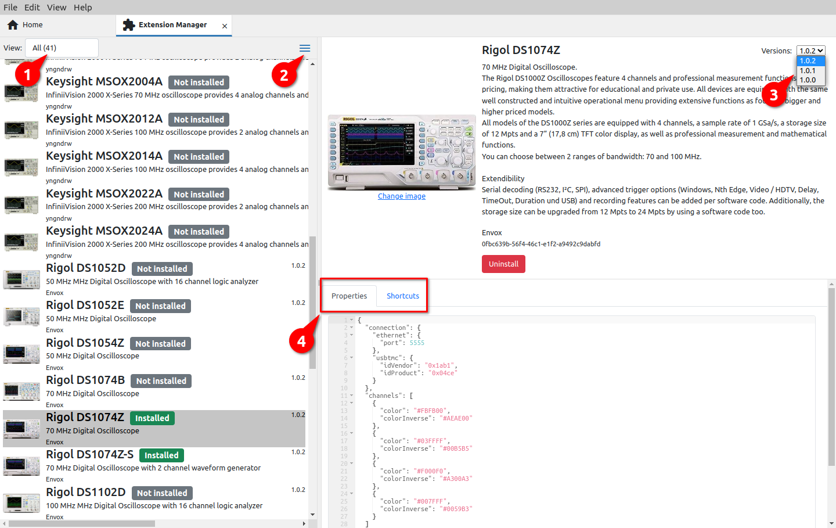Open the View filter dropdown 'All (41)'
The width and height of the screenshot is (836, 528).
click(62, 48)
